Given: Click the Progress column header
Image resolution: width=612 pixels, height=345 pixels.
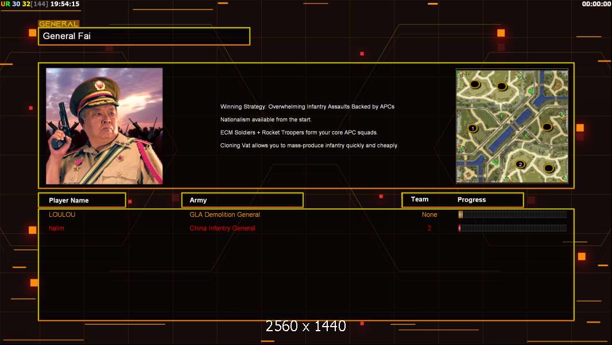Looking at the screenshot, I should coord(471,200).
